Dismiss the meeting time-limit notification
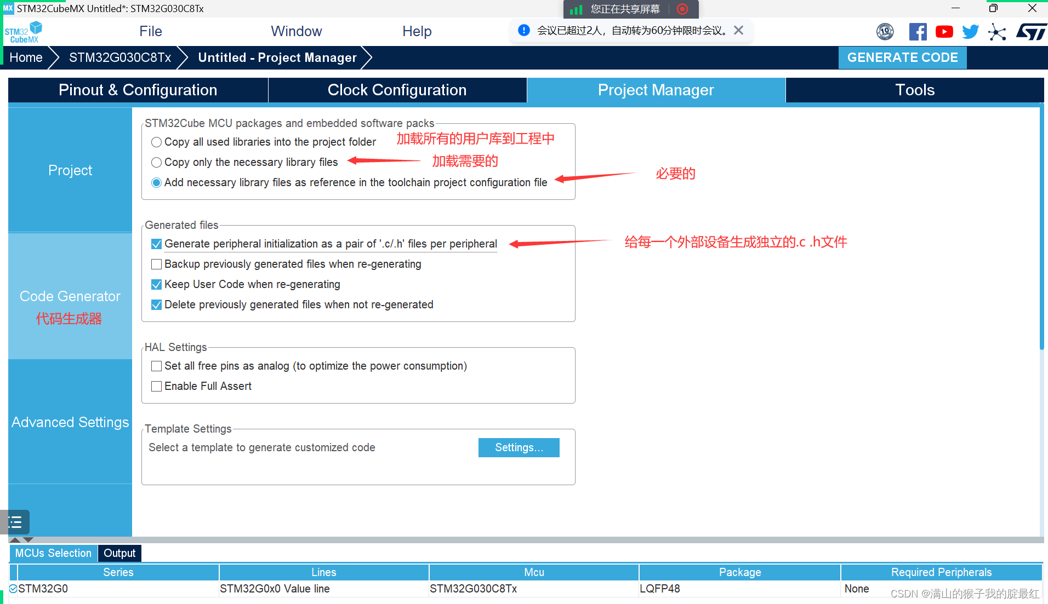This screenshot has width=1048, height=604. (x=739, y=30)
